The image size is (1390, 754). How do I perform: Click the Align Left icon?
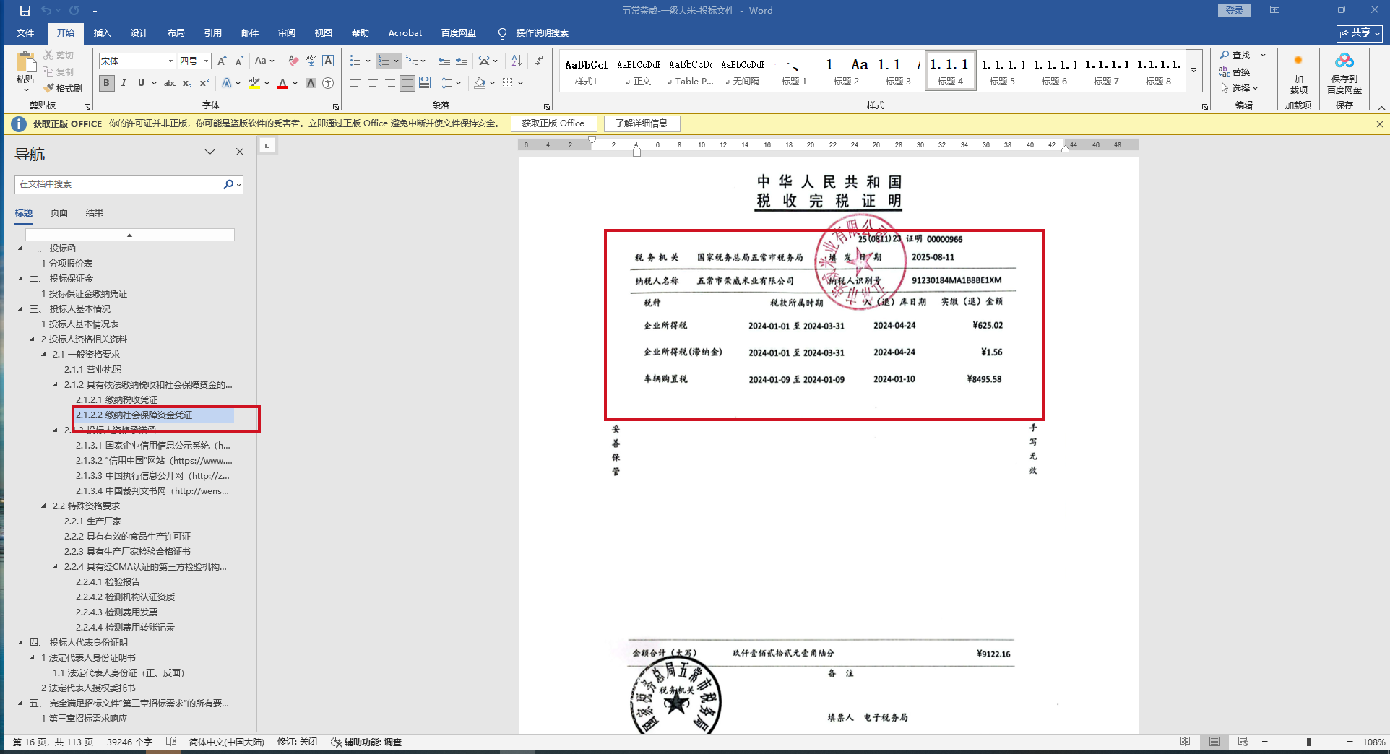coord(355,83)
